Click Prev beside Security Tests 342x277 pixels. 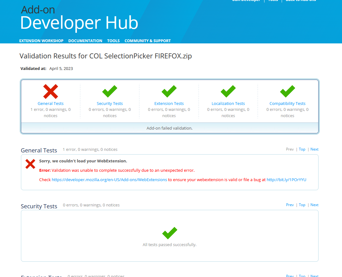(x=289, y=205)
